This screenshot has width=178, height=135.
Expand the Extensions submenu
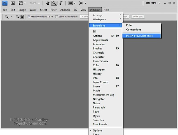[106, 25]
